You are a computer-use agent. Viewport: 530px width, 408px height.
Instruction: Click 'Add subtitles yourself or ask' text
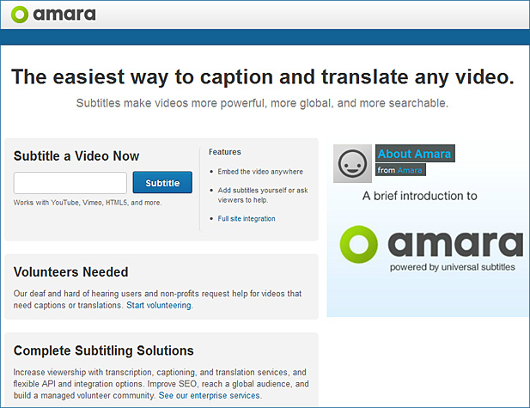[x=263, y=191]
